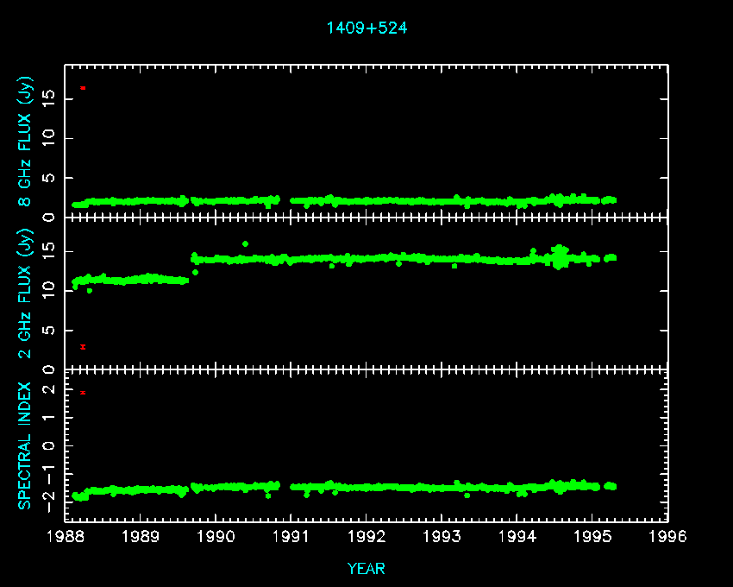Screen dimensions: 733x587
Task: Click the red error bar in spectral index panel
Action: [x=83, y=393]
